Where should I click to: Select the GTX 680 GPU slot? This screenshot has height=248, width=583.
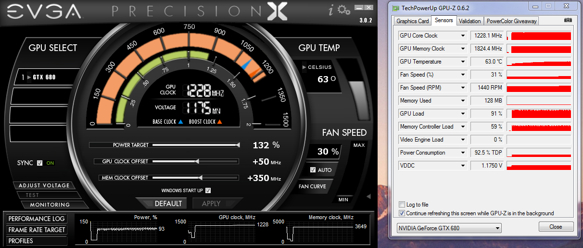tap(42, 77)
